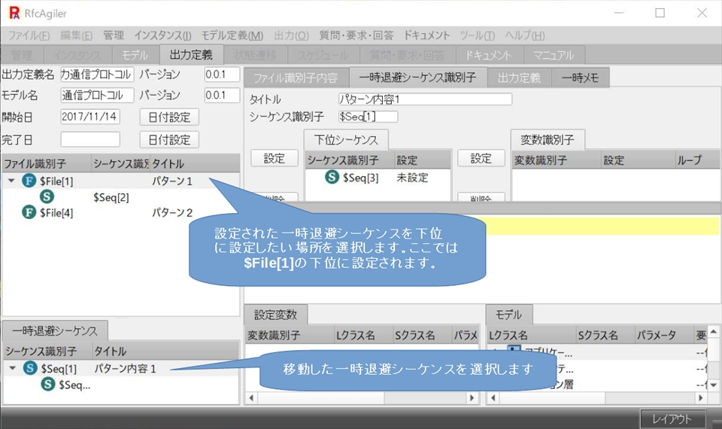This screenshot has height=429, width=722.
Task: Collapse the $Seq[1] tree node
Action: [x=13, y=368]
